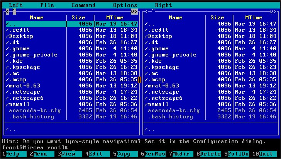Open the File menu
The height and width of the screenshot is (159, 281).
click(x=47, y=5)
